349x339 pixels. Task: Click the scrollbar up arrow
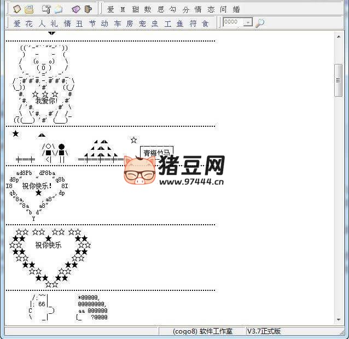tap(339, 37)
